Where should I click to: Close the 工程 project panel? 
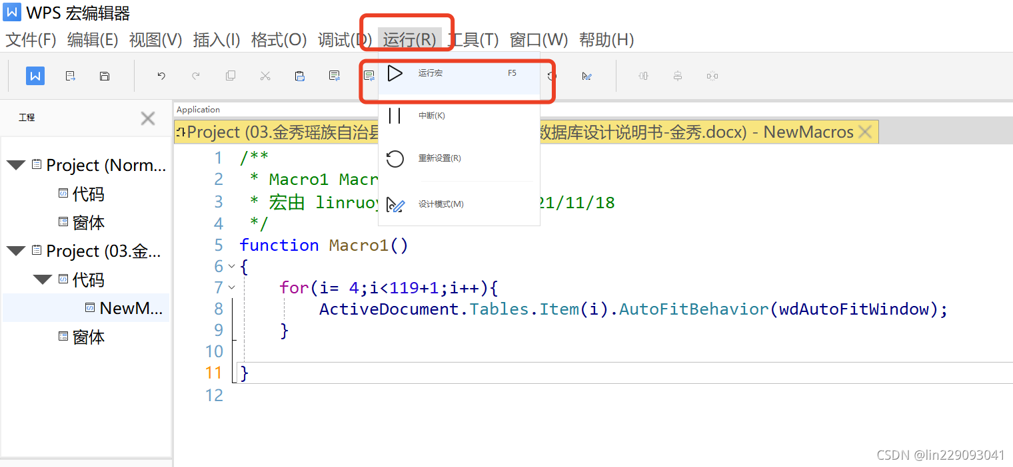coord(148,118)
